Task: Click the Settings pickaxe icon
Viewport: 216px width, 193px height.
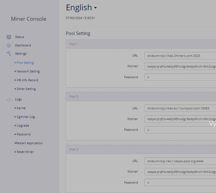Action: (9, 54)
